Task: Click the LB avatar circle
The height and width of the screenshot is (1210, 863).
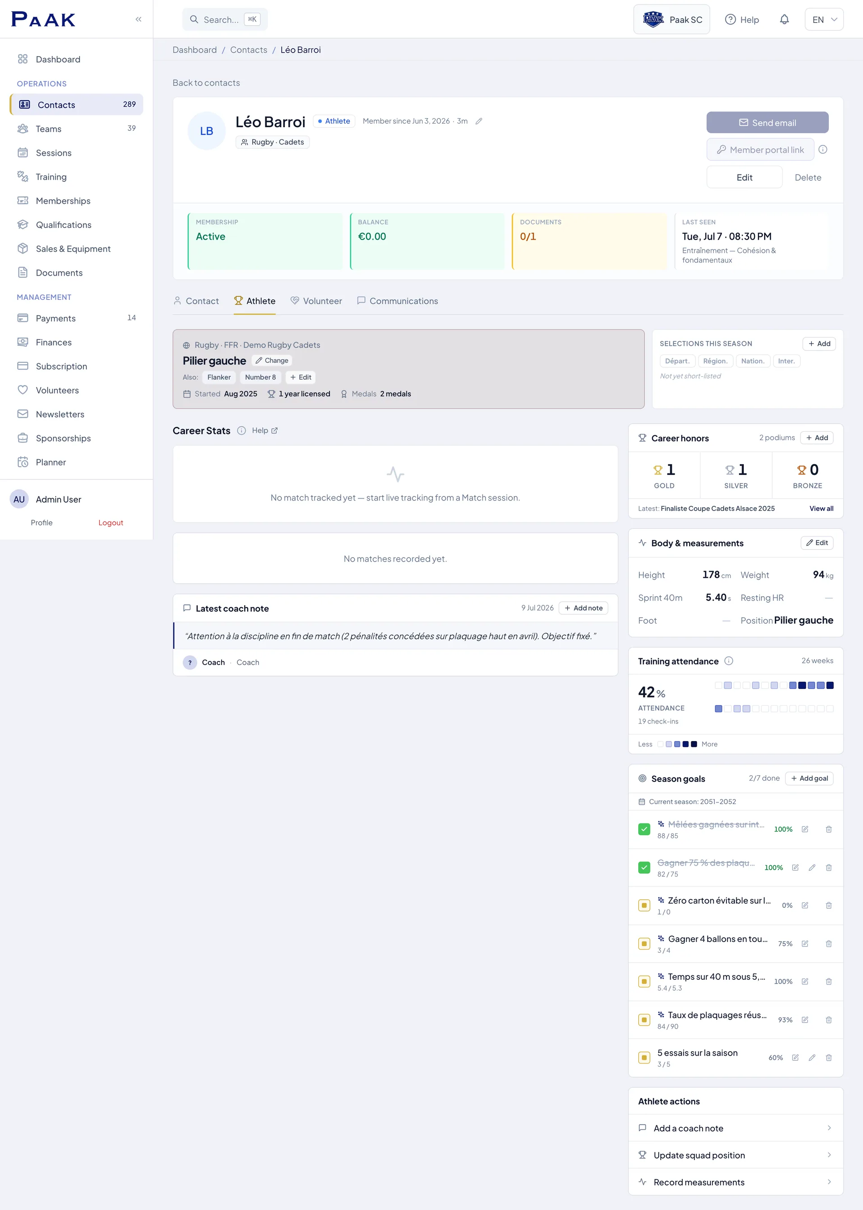Action: (x=207, y=131)
